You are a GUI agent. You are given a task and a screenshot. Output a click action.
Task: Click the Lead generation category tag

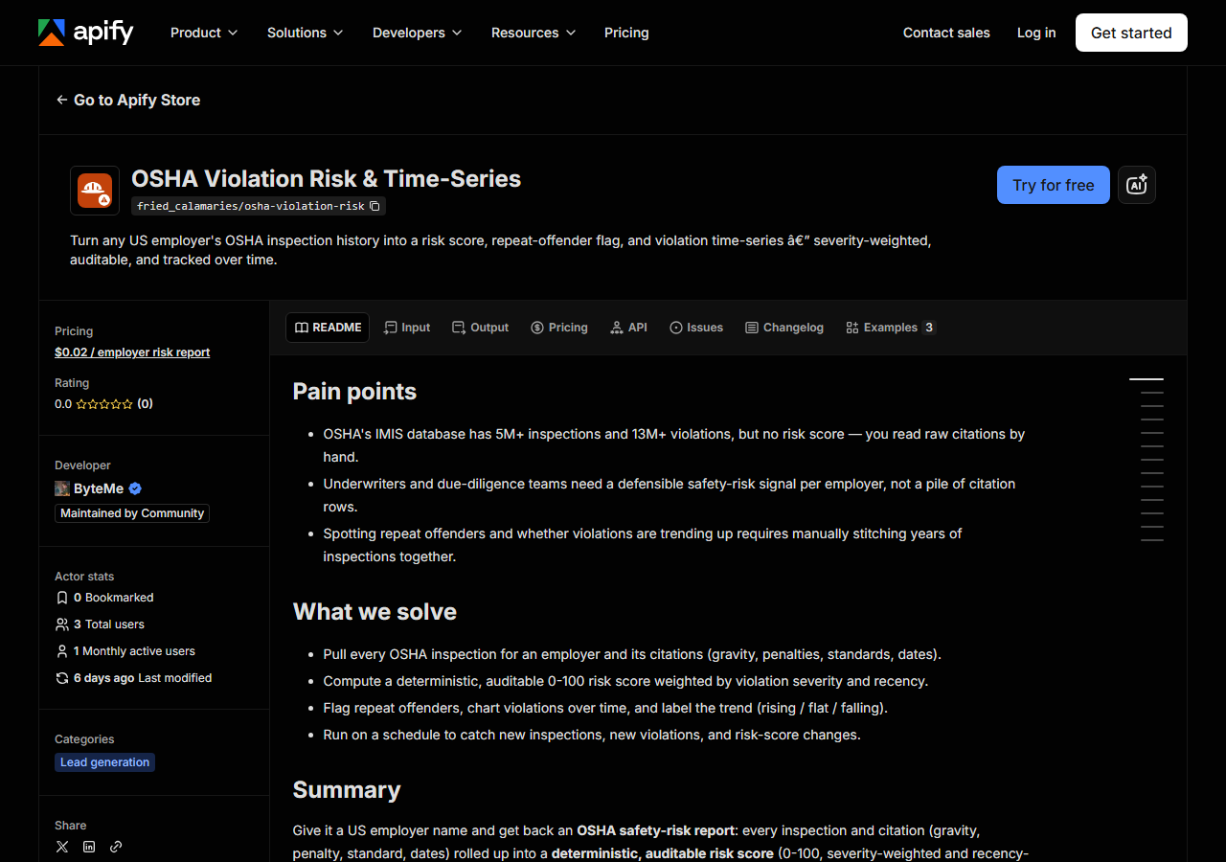105,762
